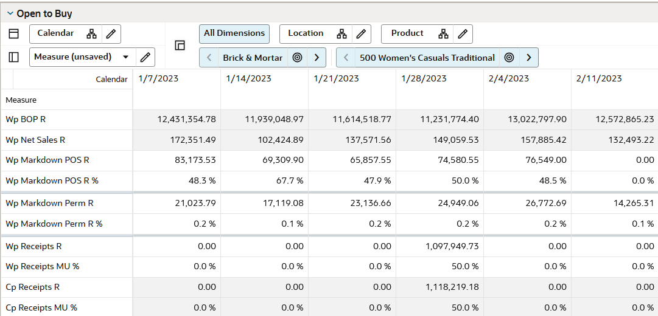Open the Location hierarchy icon
The image size is (658, 316).
342,34
